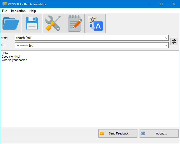This screenshot has width=180, height=144.
Task: Open the Help menu
Action: click(33, 11)
